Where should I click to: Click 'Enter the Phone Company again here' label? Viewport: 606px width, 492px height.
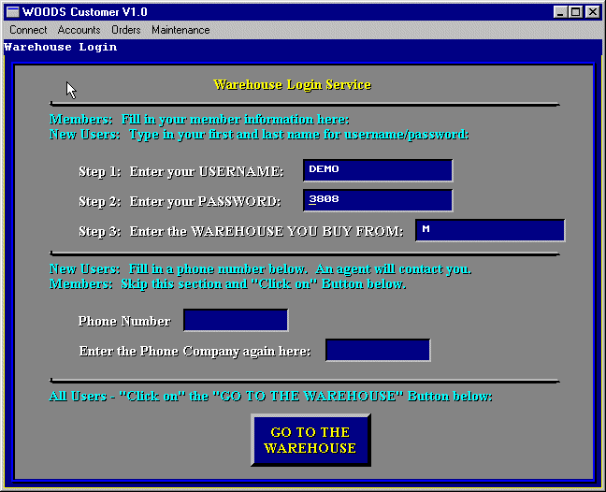195,352
